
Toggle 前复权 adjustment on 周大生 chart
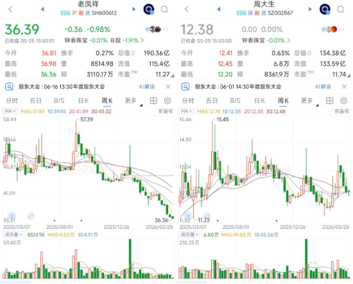(342, 112)
